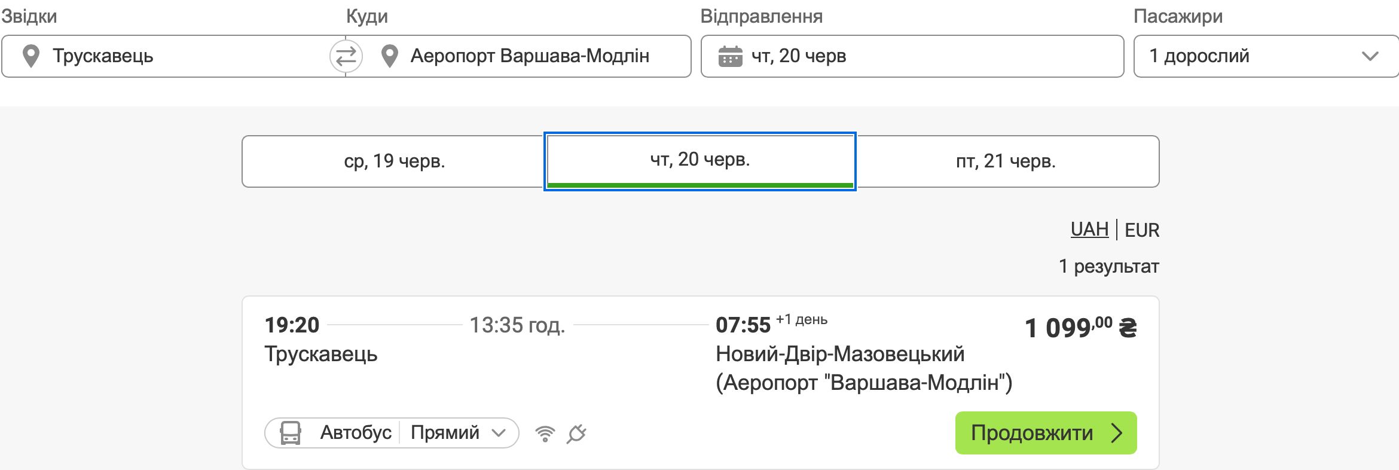The width and height of the screenshot is (1399, 470).
Task: Open the 1 дорослий passenger selector
Action: click(x=1266, y=56)
